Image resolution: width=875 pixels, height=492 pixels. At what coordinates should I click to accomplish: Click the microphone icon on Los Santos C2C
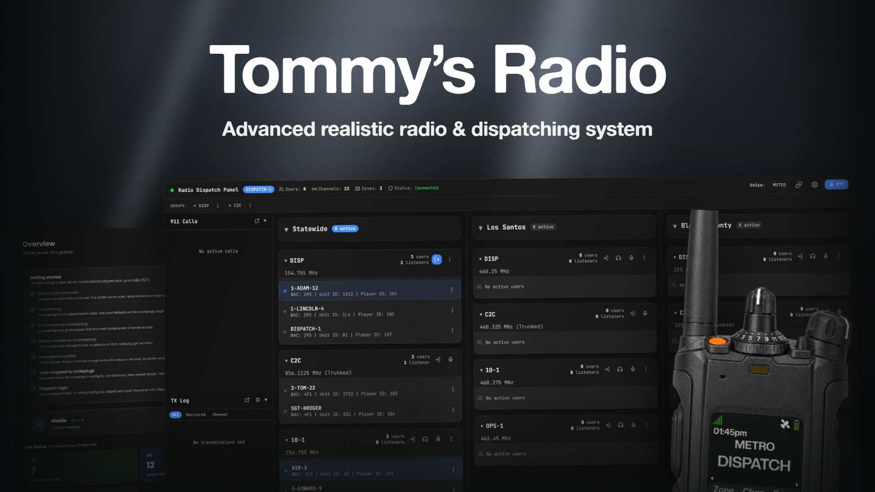point(645,313)
